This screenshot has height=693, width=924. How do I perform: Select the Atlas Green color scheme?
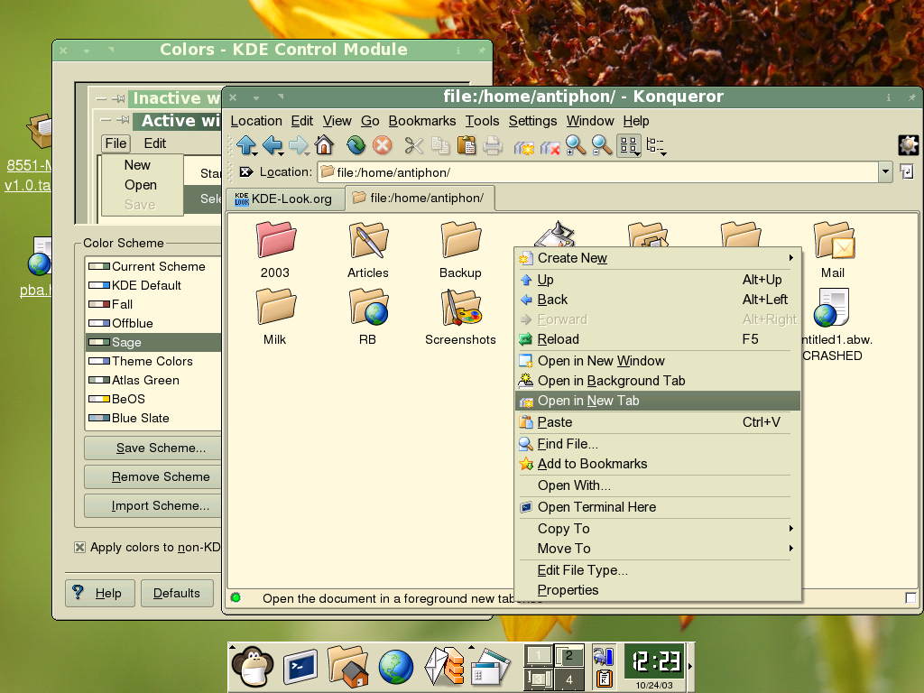coord(153,380)
